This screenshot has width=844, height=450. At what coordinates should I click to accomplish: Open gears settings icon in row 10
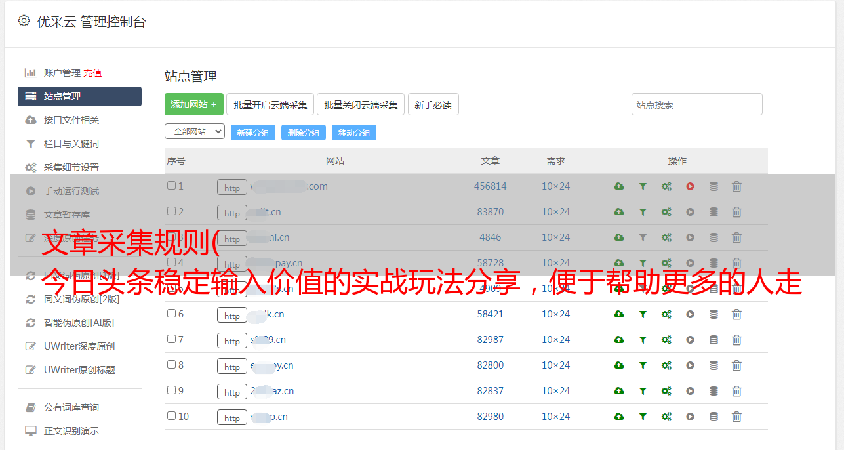point(666,417)
